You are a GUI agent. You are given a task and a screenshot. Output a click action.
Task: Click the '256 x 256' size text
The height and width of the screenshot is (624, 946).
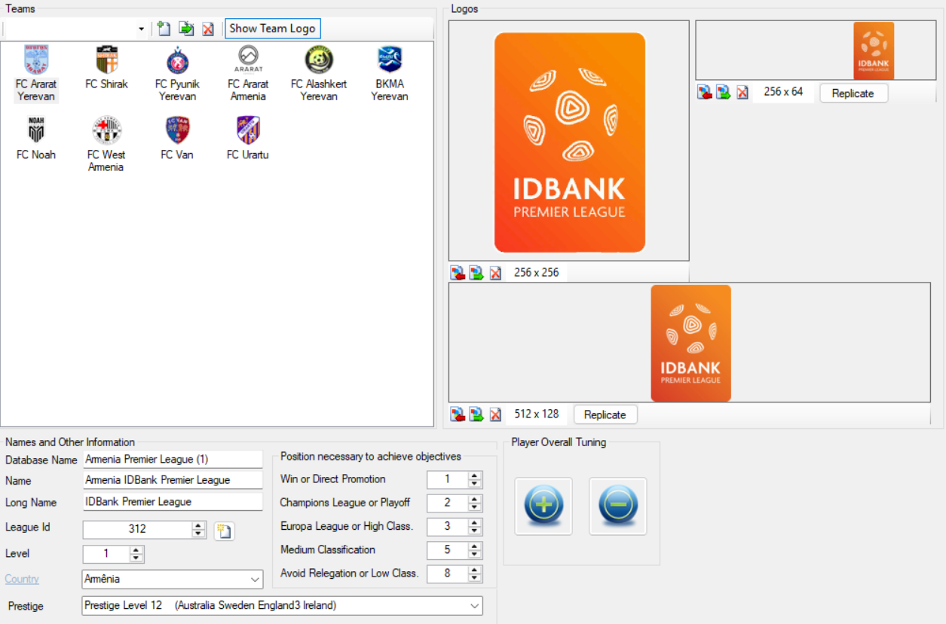[537, 273]
